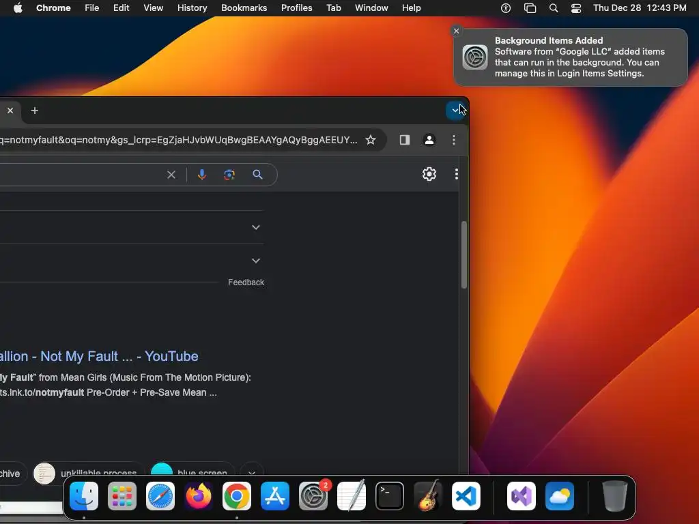Launch Safari from the Dock
This screenshot has width=699, height=524.
(160, 496)
